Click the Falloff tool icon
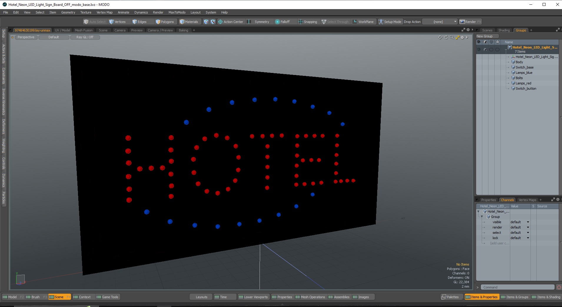The width and height of the screenshot is (562, 307). [x=277, y=22]
